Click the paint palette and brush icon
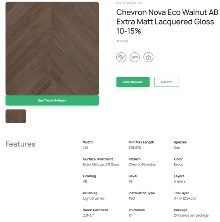 point(121,57)
